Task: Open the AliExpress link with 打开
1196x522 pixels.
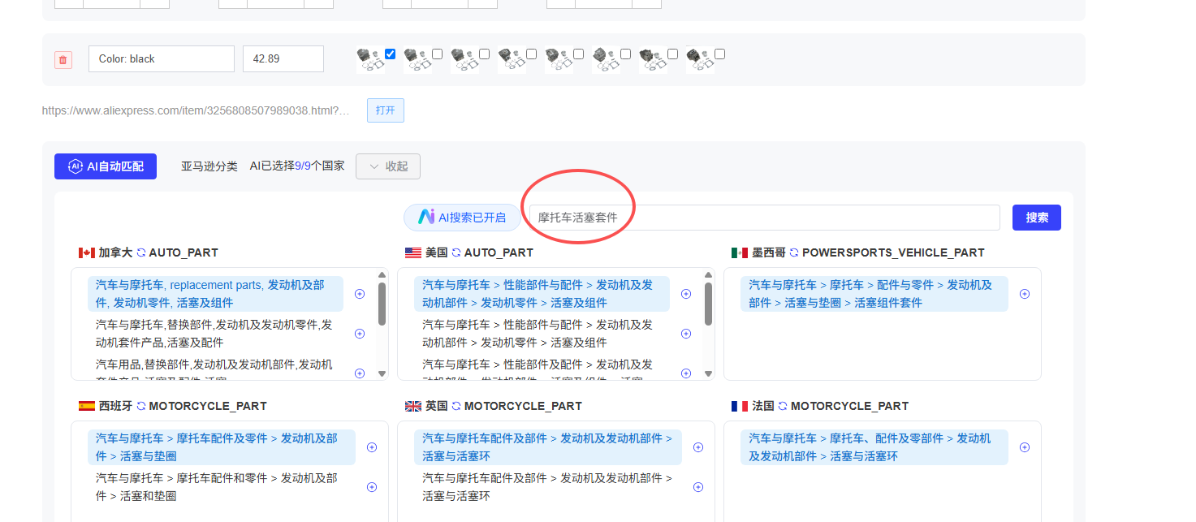Action: [x=386, y=110]
